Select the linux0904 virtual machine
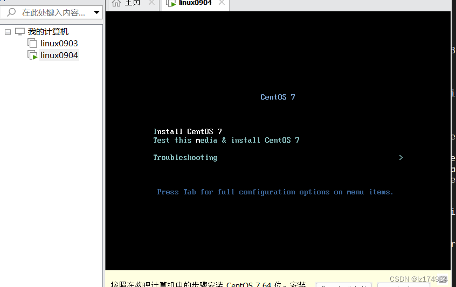This screenshot has width=456, height=287. pyautogui.click(x=59, y=55)
